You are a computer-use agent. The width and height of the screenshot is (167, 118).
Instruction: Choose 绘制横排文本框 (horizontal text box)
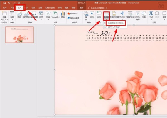click(x=116, y=23)
